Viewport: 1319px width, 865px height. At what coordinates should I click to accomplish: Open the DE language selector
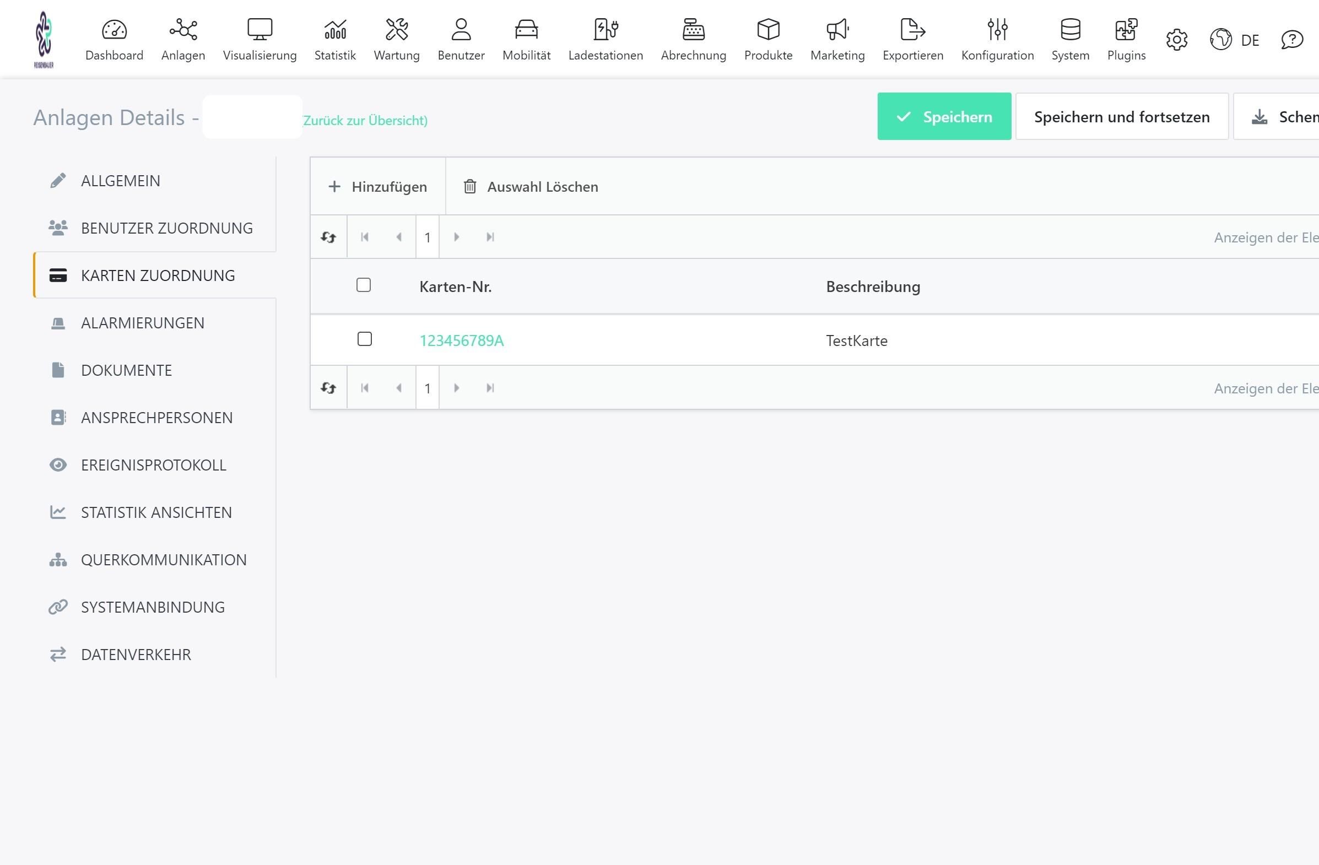(x=1235, y=40)
